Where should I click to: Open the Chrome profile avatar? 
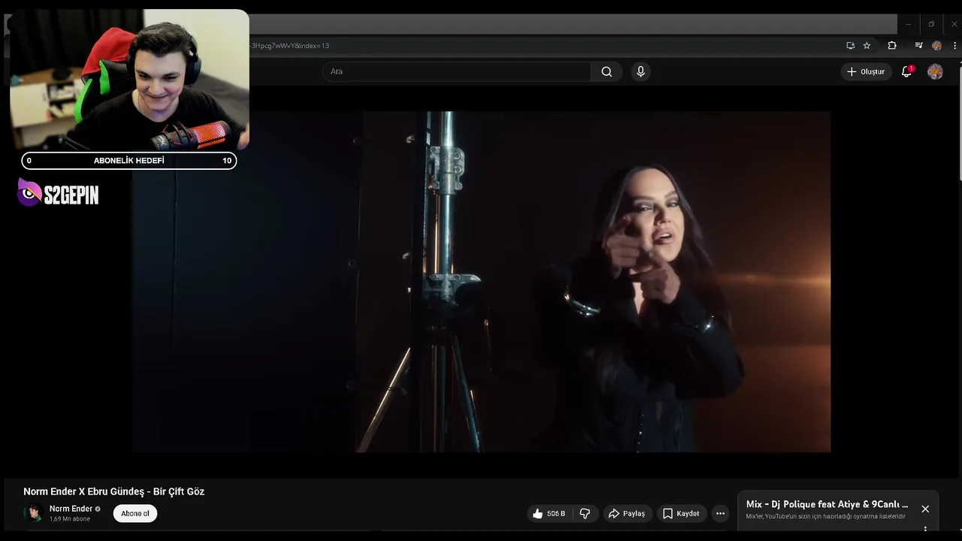click(936, 45)
